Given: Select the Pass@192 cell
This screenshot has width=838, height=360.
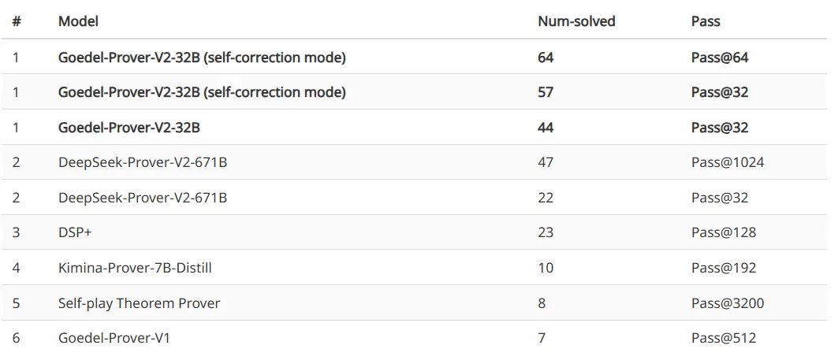Looking at the screenshot, I should tap(723, 268).
